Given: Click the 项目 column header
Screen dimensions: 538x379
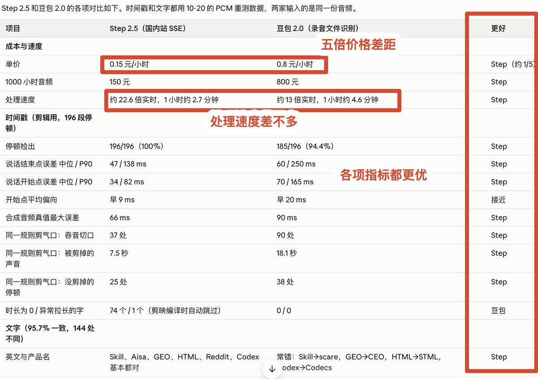Looking at the screenshot, I should (x=13, y=28).
